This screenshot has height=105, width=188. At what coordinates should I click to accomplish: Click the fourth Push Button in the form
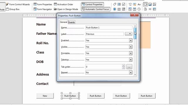(x=121, y=96)
